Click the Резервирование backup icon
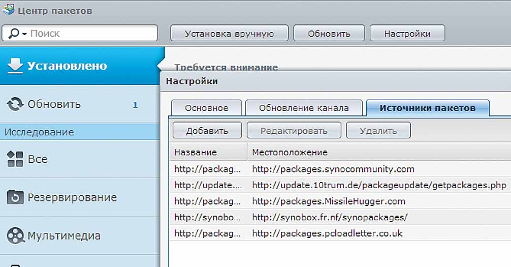The image size is (511, 267). click(x=15, y=197)
